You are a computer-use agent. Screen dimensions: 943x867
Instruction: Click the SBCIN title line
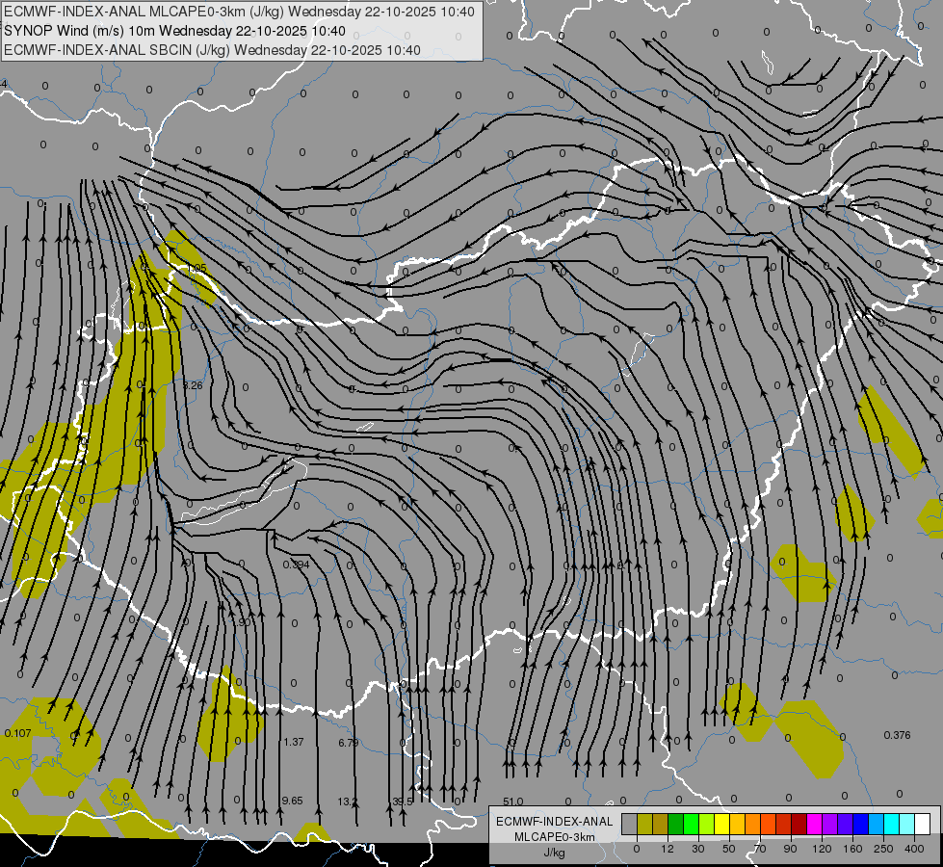pos(212,50)
